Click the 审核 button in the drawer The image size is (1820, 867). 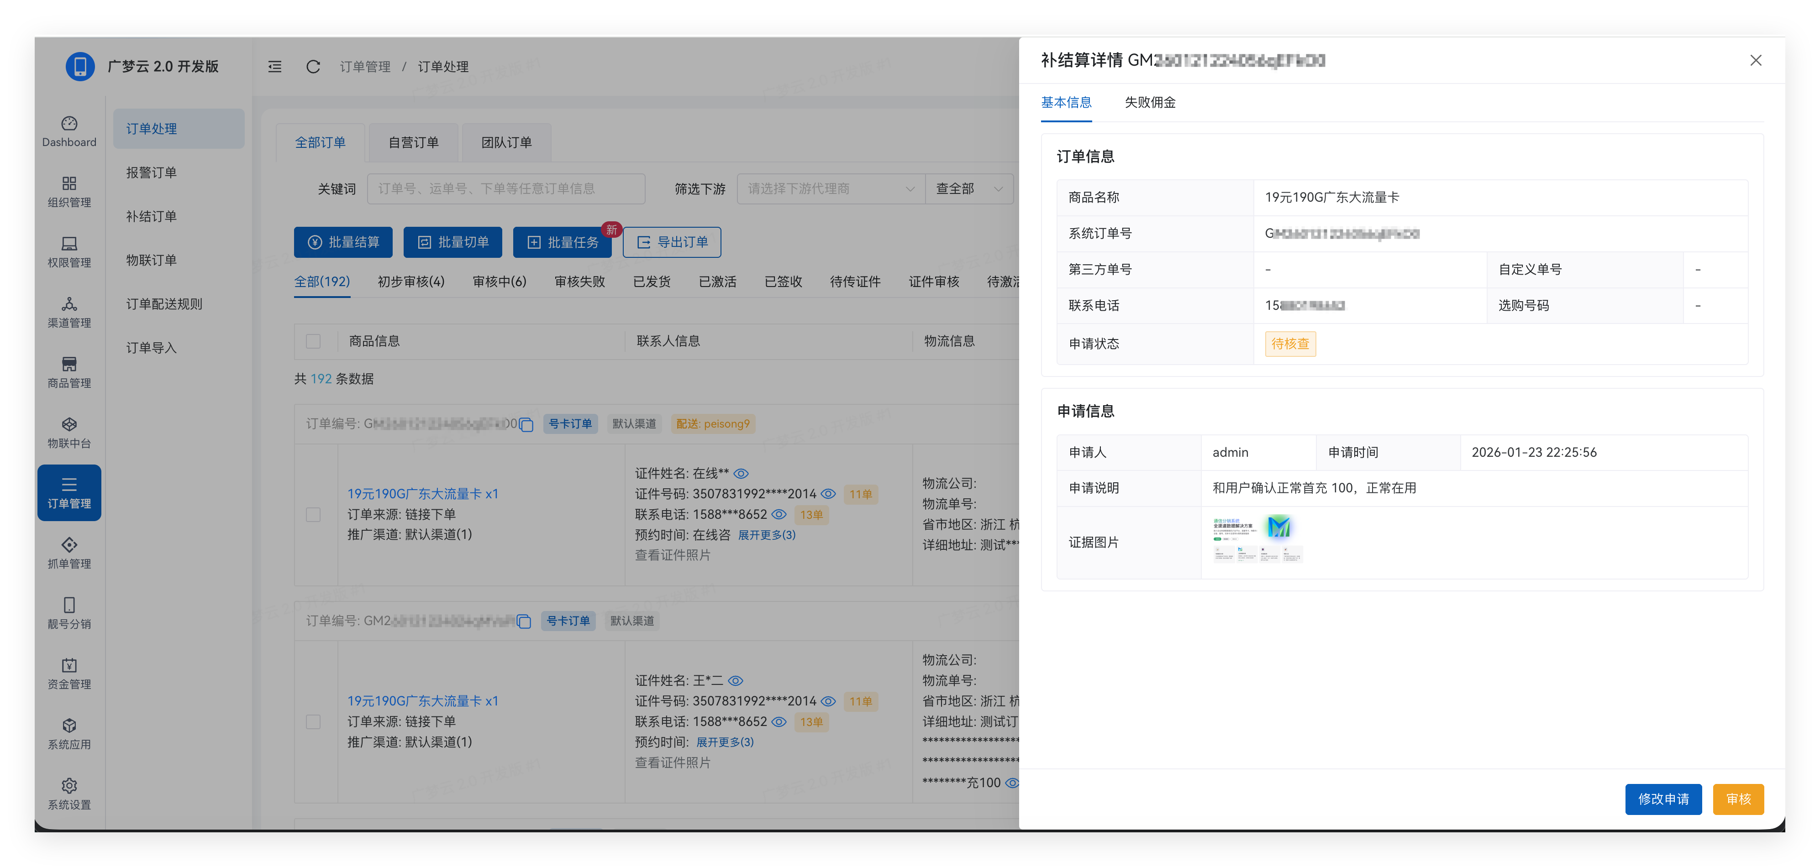click(x=1738, y=799)
